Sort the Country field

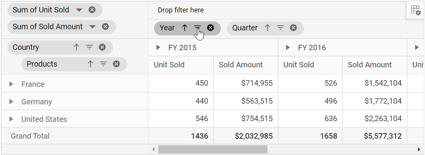(x=76, y=48)
